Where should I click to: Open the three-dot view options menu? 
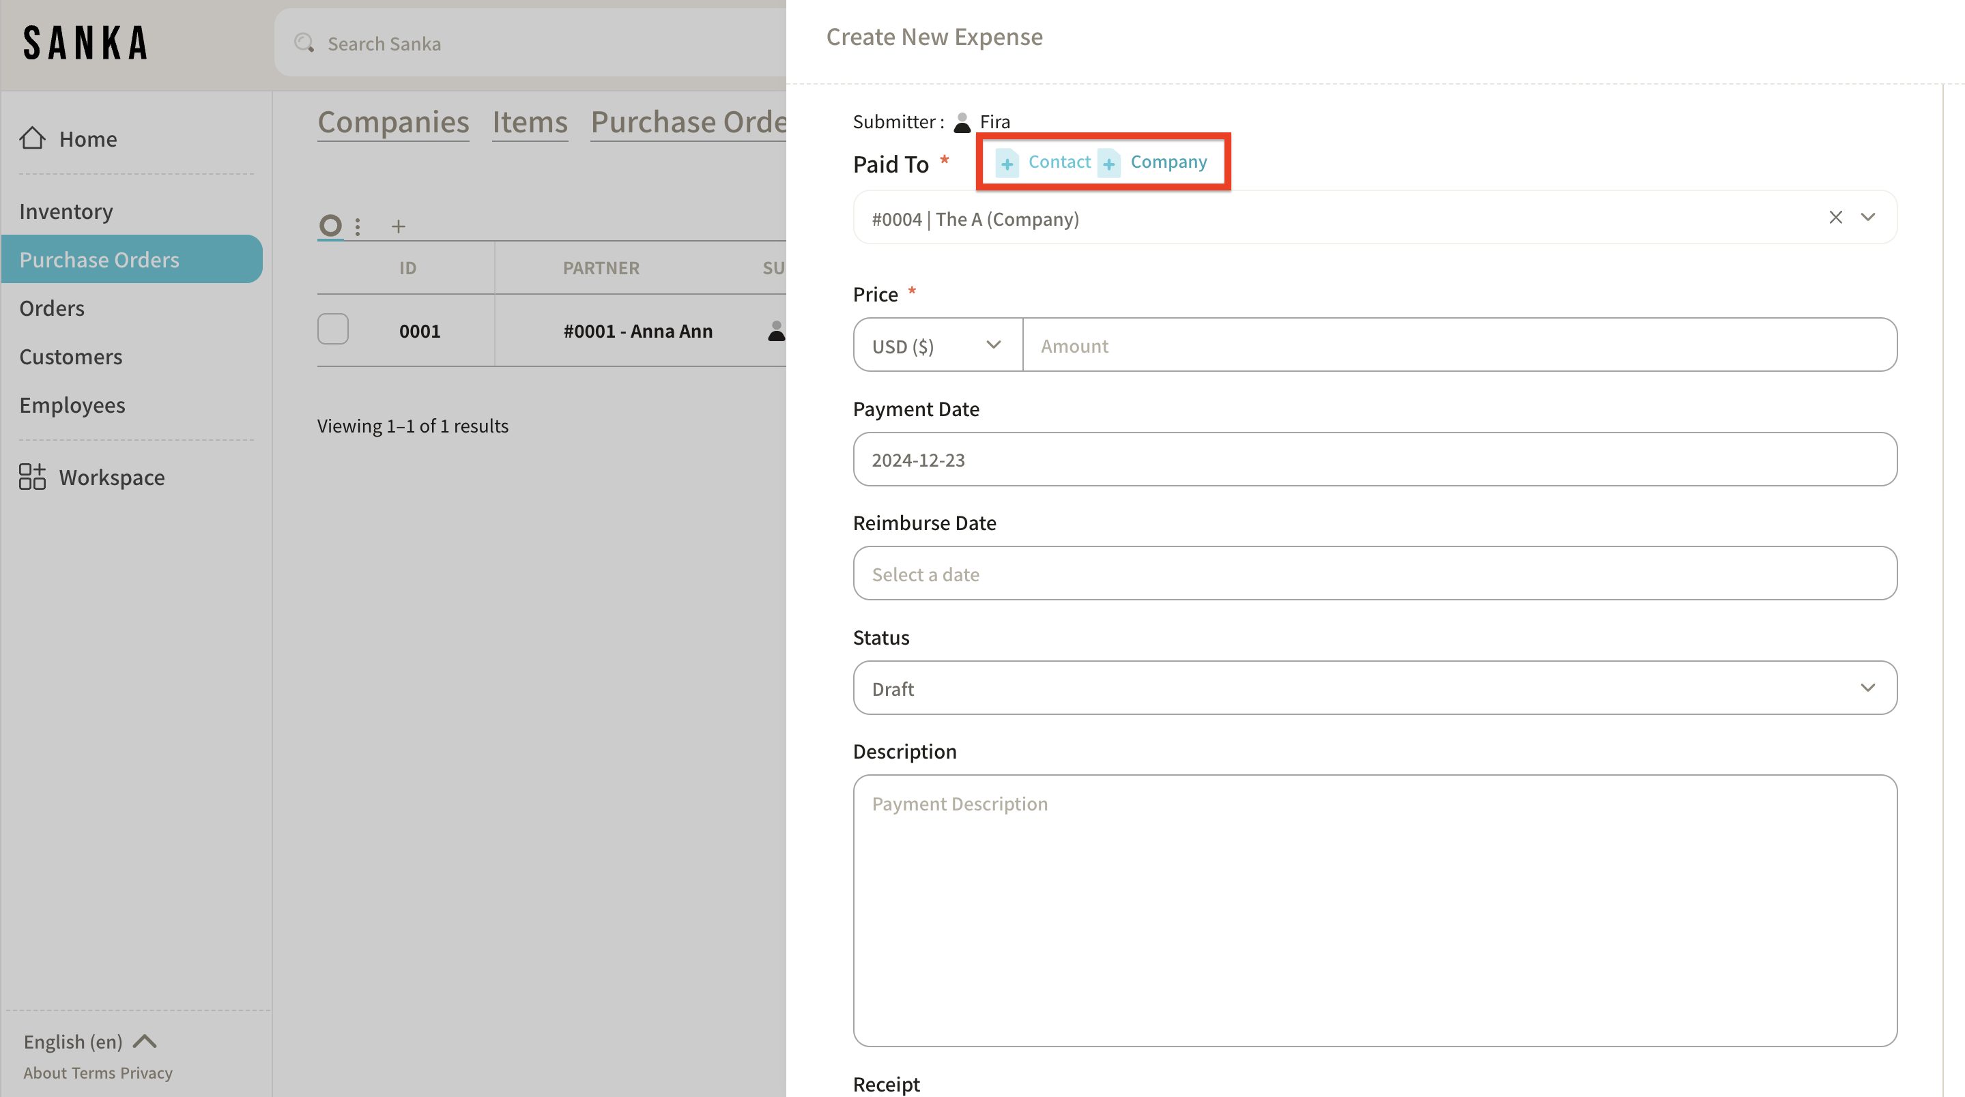point(357,226)
